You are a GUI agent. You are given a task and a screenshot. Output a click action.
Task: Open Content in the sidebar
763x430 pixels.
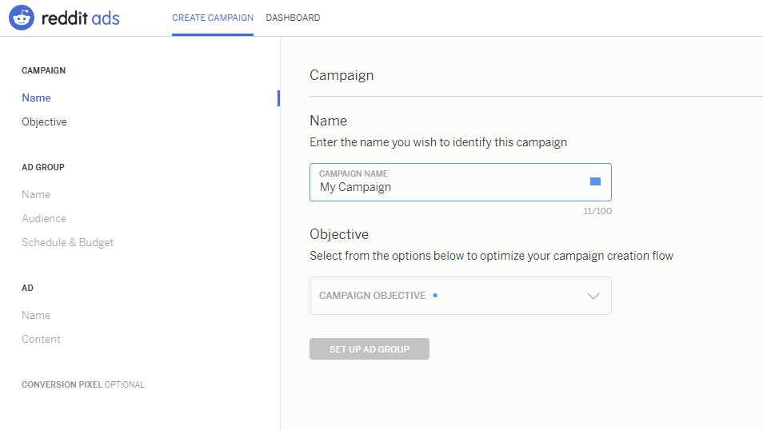[41, 339]
